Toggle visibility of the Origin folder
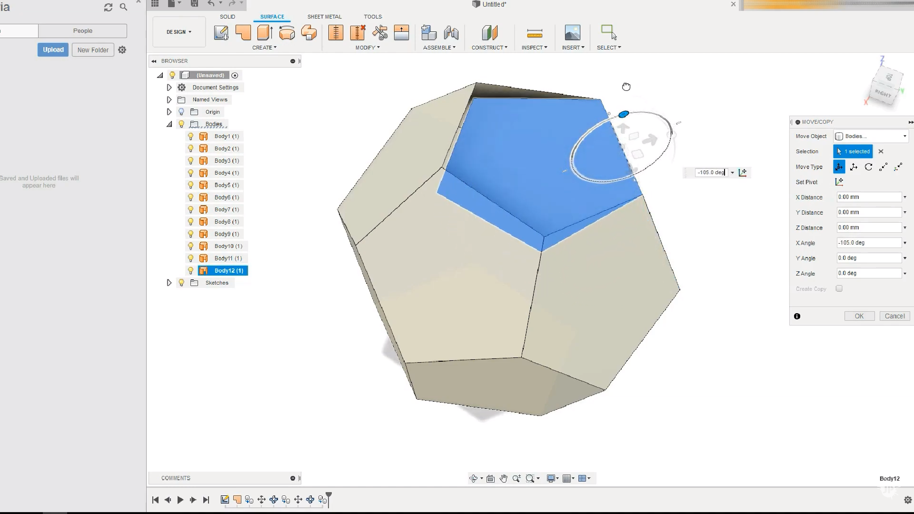Image resolution: width=914 pixels, height=514 pixels. (181, 112)
